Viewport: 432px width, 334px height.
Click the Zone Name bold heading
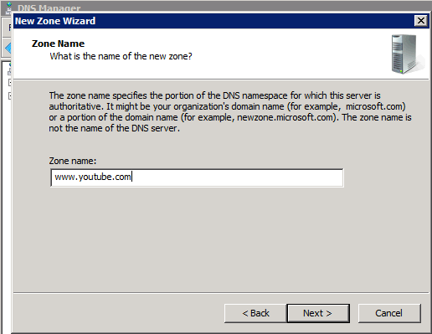[x=58, y=44]
